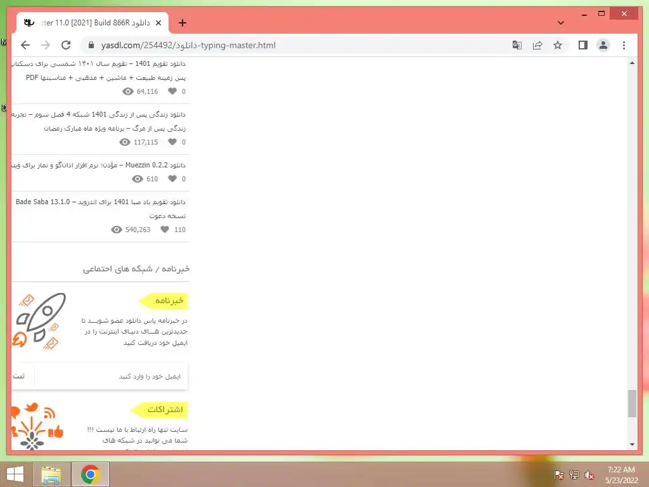Click the heart icon with 110 likes

pyautogui.click(x=165, y=230)
